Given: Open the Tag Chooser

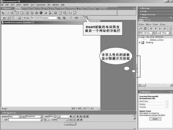Looking at the screenshot, I should point(75,13).
